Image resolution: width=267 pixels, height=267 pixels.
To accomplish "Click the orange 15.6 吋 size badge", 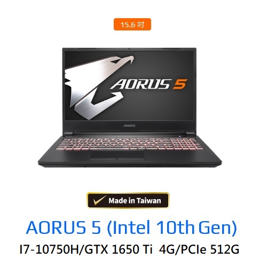I will coord(132,24).
